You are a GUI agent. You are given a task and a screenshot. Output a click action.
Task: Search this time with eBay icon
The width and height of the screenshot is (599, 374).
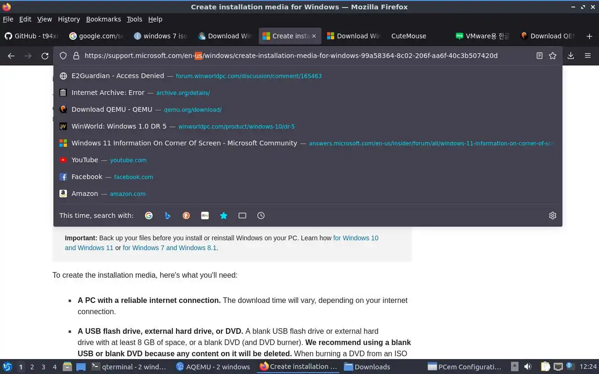click(x=205, y=216)
